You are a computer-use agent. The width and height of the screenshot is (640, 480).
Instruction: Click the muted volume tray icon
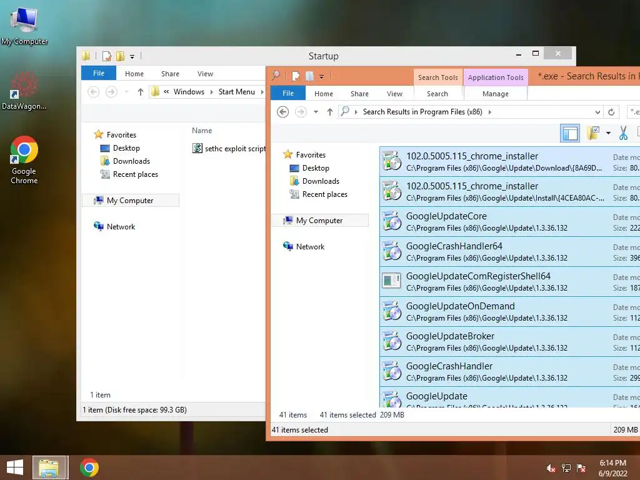[551, 468]
